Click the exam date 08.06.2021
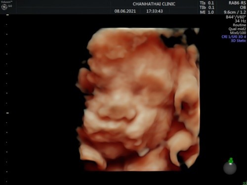Viewport: 247px width, 185px height. pyautogui.click(x=125, y=11)
